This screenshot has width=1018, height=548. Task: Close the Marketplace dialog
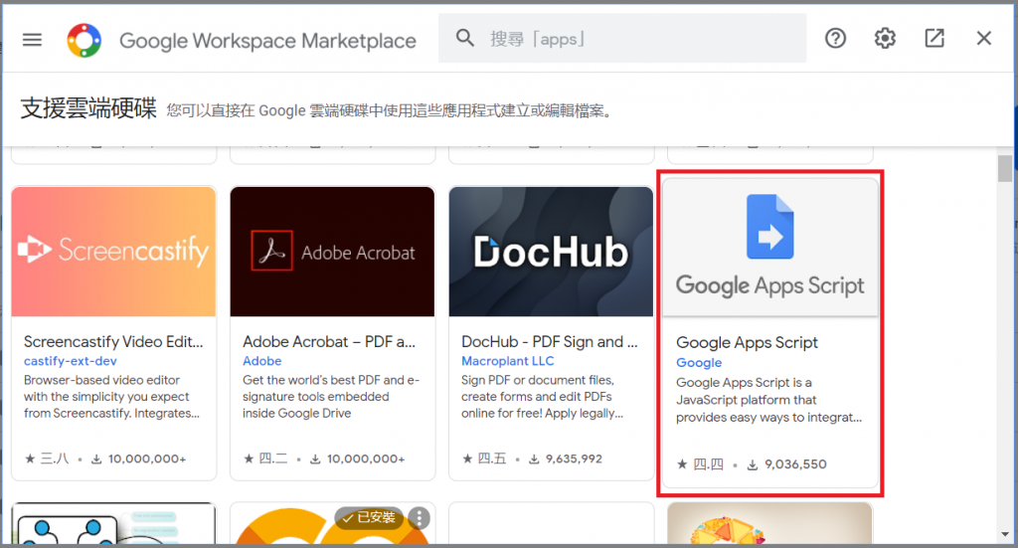[x=983, y=39]
